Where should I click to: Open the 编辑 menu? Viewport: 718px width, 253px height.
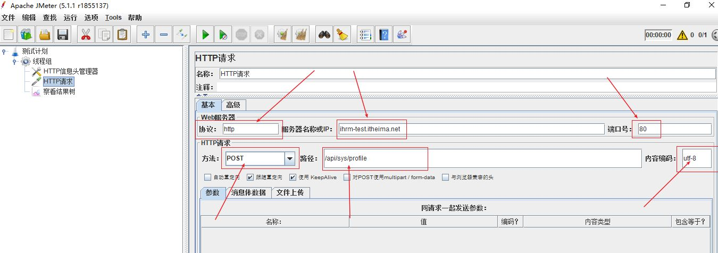(29, 18)
